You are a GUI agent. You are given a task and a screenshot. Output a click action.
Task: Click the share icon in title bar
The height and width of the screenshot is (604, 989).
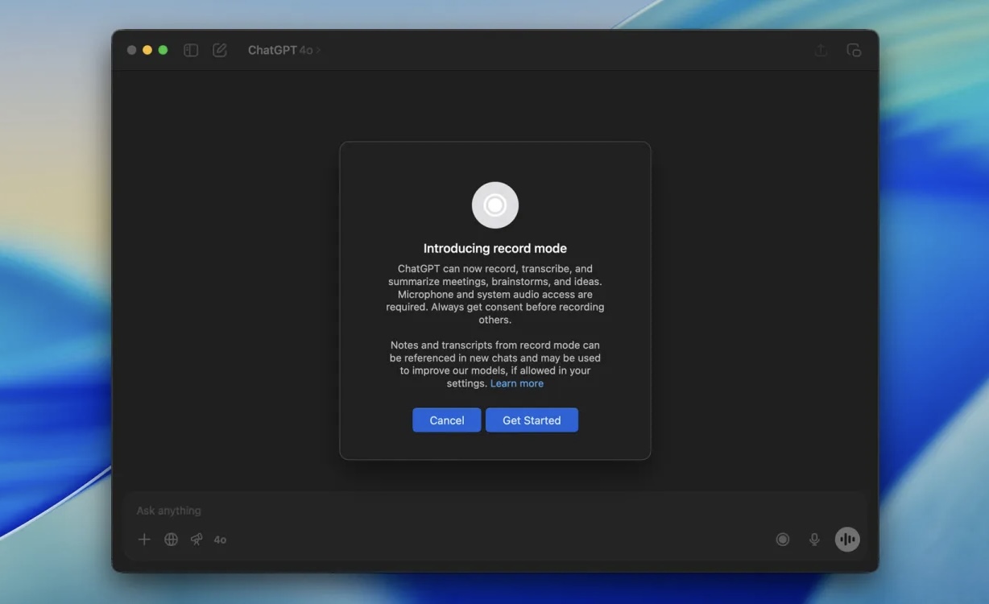click(821, 50)
